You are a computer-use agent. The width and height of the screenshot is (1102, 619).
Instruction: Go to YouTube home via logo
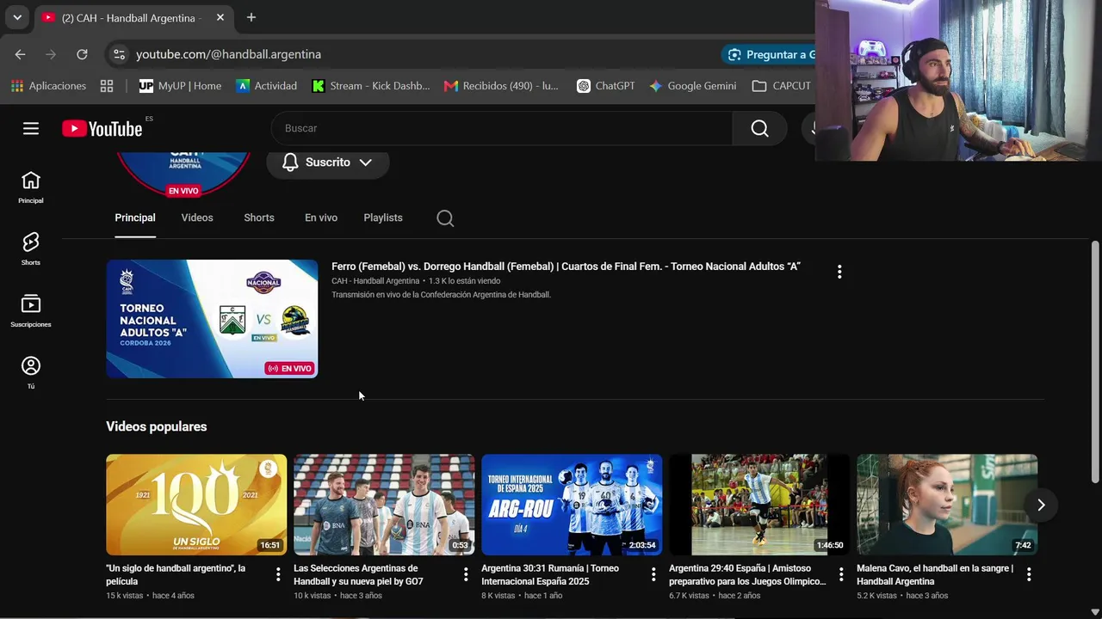pyautogui.click(x=102, y=128)
